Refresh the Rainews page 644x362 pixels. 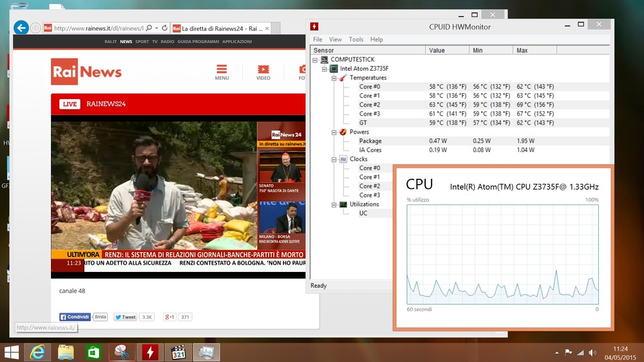(165, 28)
